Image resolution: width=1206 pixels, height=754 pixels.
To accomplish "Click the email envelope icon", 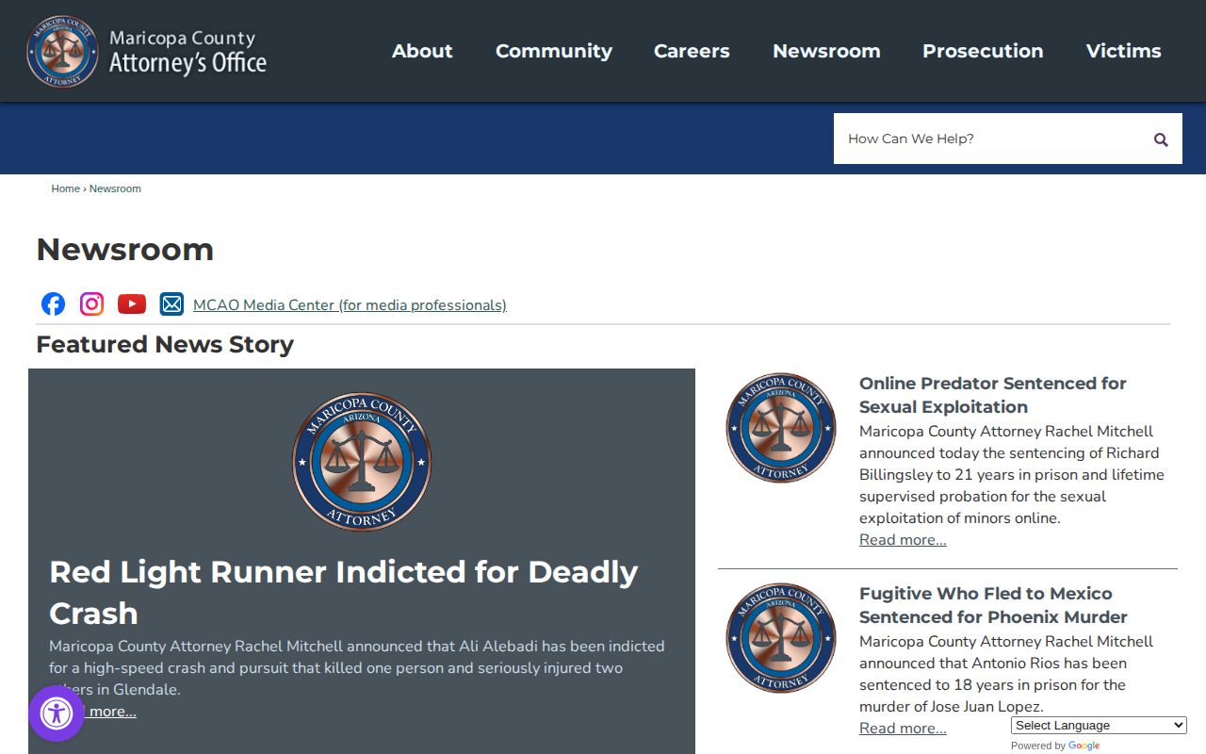I will pyautogui.click(x=171, y=303).
